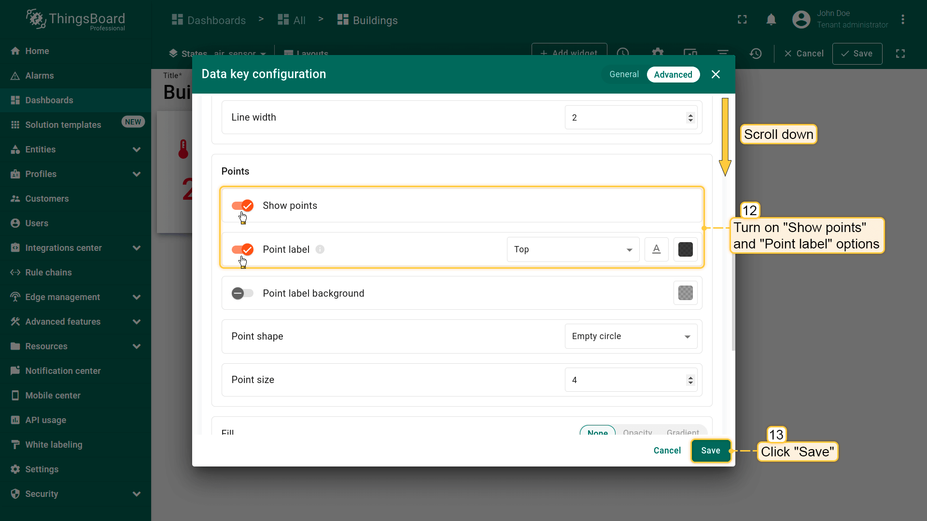Click Cancel in the dialog
Screen dimensions: 927x521
(667, 451)
